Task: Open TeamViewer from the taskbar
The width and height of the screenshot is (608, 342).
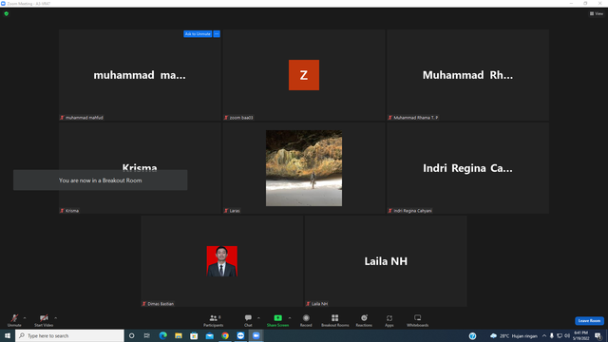Action: point(240,335)
